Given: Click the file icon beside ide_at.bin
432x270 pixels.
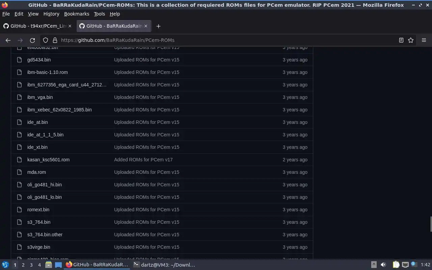Looking at the screenshot, I should click(19, 122).
